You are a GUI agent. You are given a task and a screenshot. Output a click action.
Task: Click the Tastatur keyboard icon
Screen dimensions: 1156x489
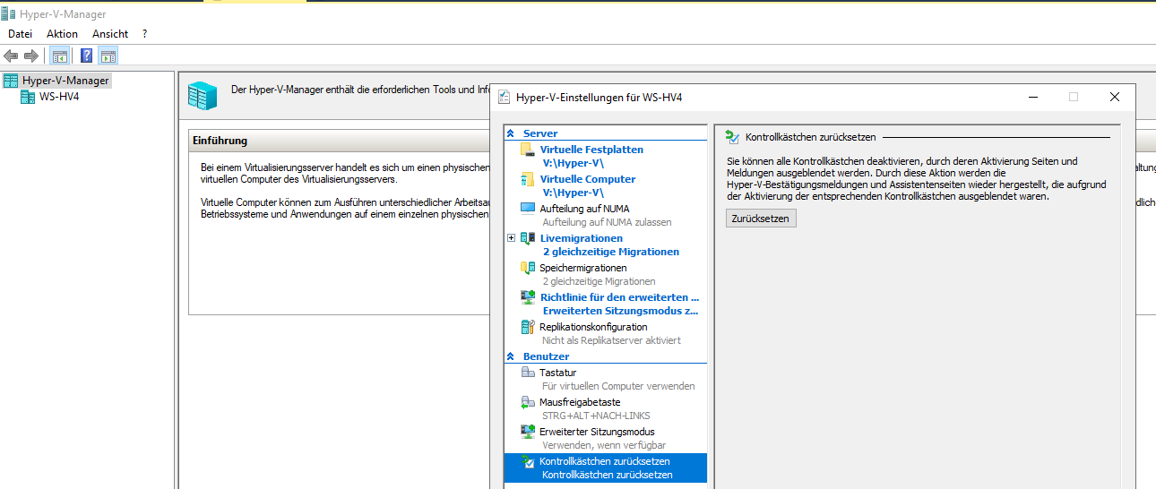[527, 373]
